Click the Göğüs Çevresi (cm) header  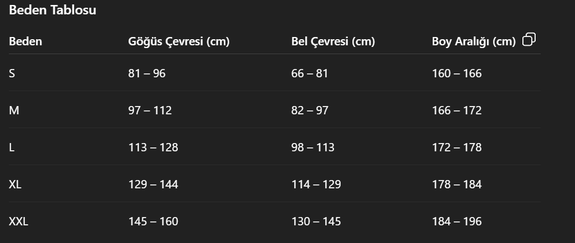click(178, 41)
